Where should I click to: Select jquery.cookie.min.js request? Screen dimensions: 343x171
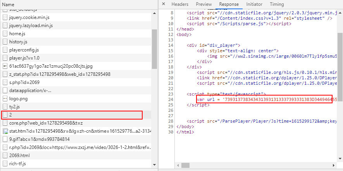pos(76,17)
